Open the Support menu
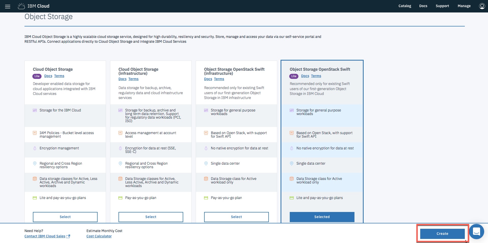Viewport: 488px width, 243px height. (442, 6)
